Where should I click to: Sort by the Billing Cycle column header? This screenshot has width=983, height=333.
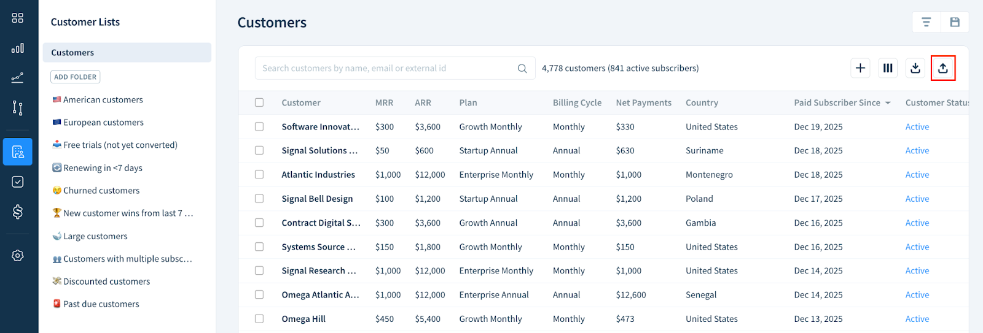(x=577, y=102)
